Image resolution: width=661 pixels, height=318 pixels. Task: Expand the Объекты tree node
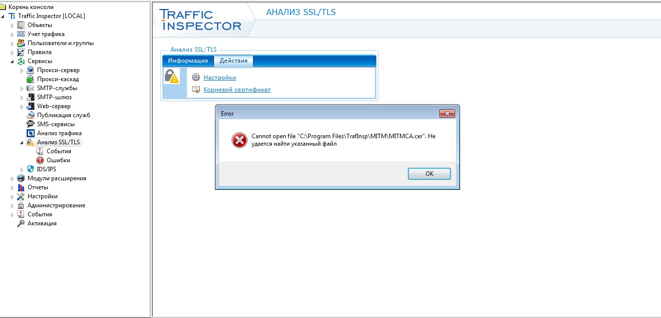(x=12, y=25)
